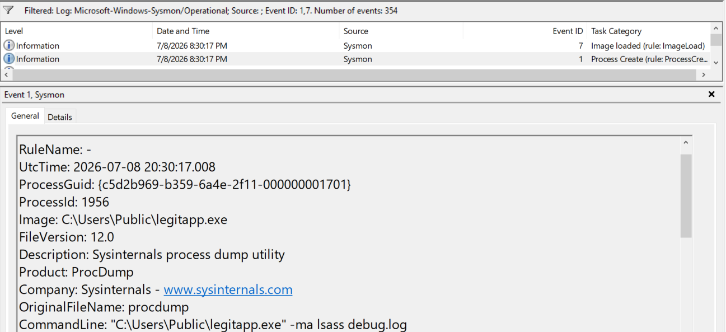Click the RuleName line
This screenshot has width=726, height=332.
pyautogui.click(x=55, y=149)
